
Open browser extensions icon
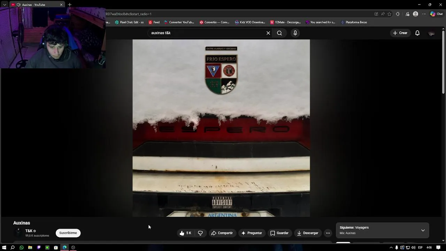(x=398, y=14)
